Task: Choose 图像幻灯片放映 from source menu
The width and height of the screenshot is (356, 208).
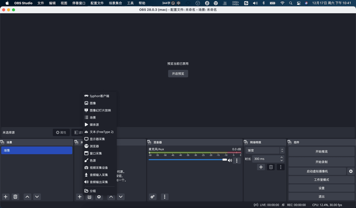Action: (x=100, y=110)
